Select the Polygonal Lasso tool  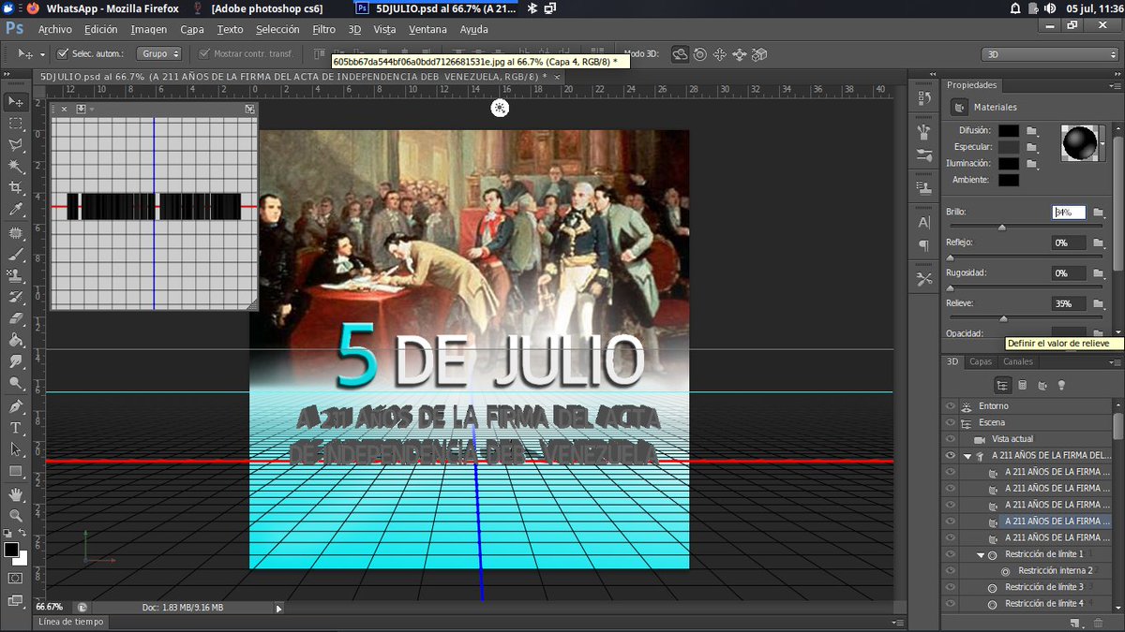tap(16, 145)
